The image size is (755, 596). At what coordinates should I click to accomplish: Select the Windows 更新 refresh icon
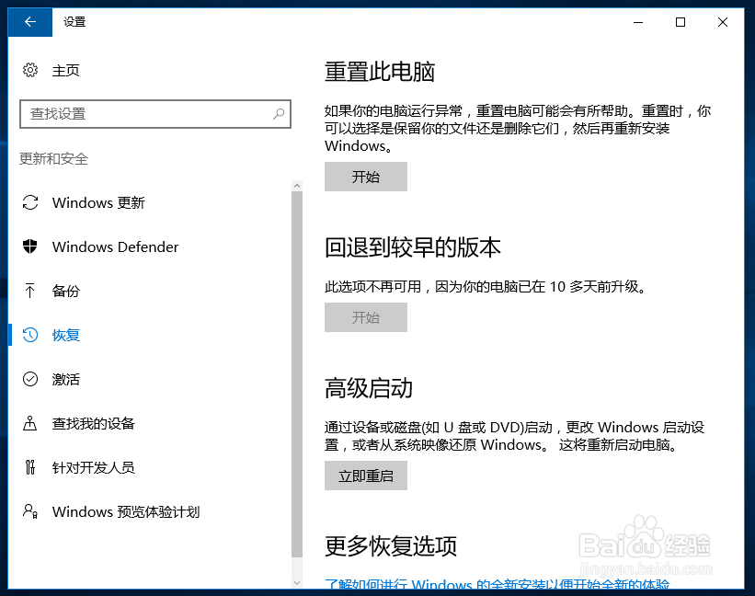pos(29,202)
